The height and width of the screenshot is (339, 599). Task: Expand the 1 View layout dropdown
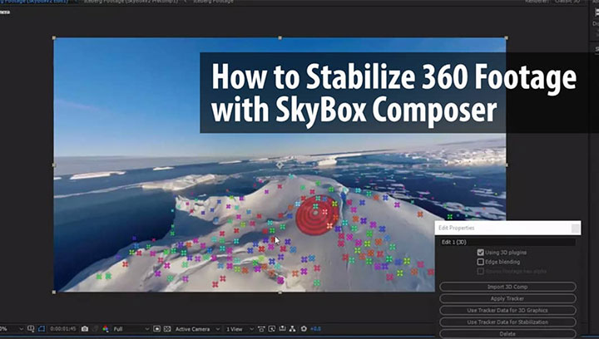point(238,329)
